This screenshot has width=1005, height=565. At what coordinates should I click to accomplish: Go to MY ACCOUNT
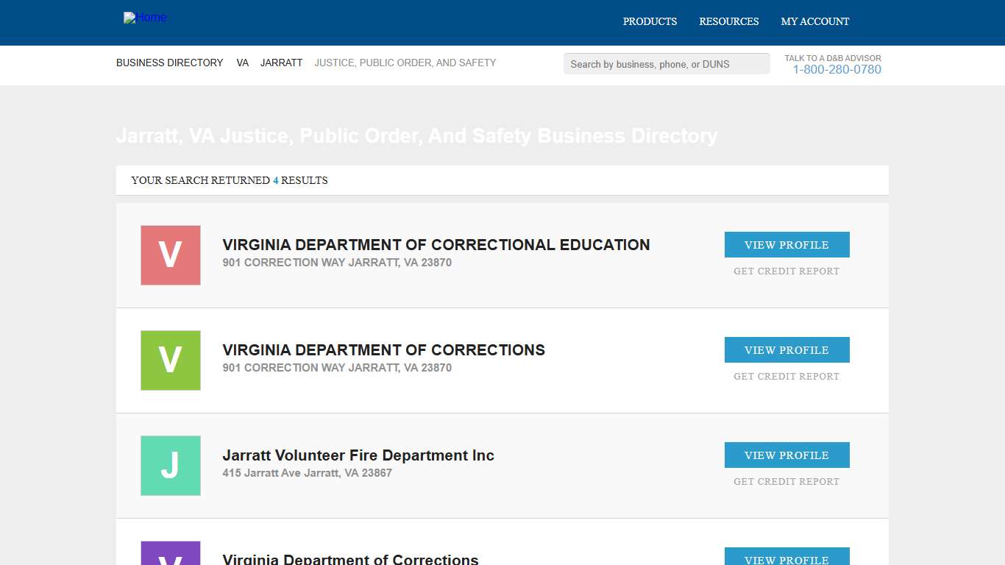click(x=814, y=21)
